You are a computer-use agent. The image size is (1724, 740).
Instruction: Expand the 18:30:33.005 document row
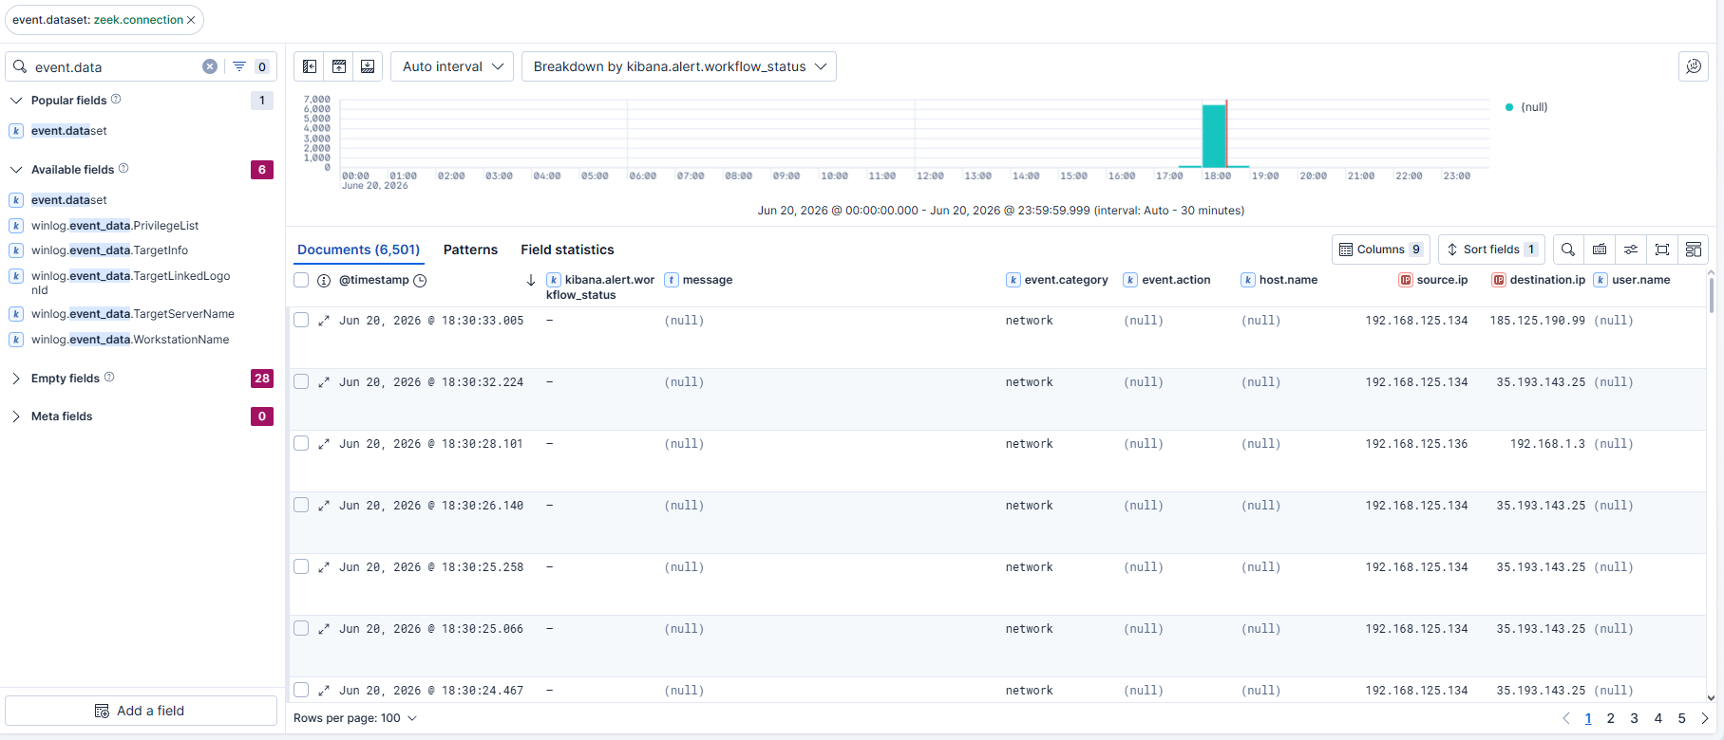[324, 321]
